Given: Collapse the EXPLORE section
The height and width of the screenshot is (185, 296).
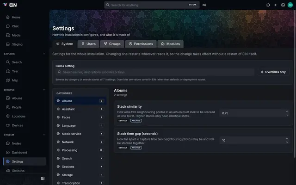Looking at the screenshot, I should pos(44,54).
